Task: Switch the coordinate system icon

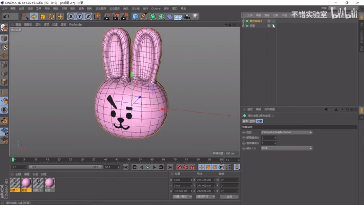Action: point(97,16)
